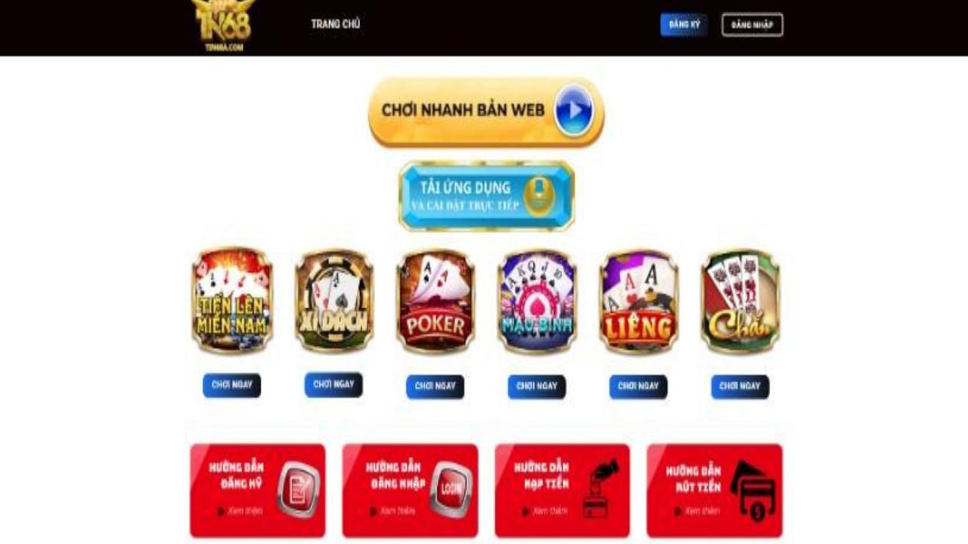
Task: Click Chơi Ngay under Chắn
Action: click(x=740, y=386)
